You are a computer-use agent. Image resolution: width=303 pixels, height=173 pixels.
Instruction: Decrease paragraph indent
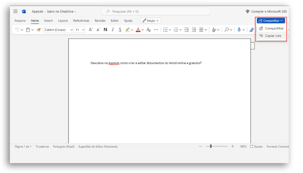187,30
